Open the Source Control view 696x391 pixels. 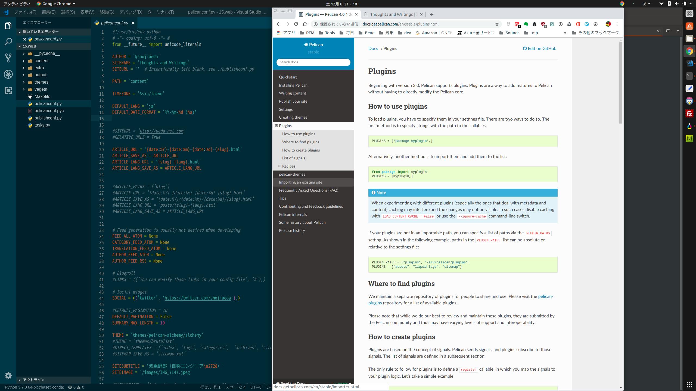click(x=8, y=58)
